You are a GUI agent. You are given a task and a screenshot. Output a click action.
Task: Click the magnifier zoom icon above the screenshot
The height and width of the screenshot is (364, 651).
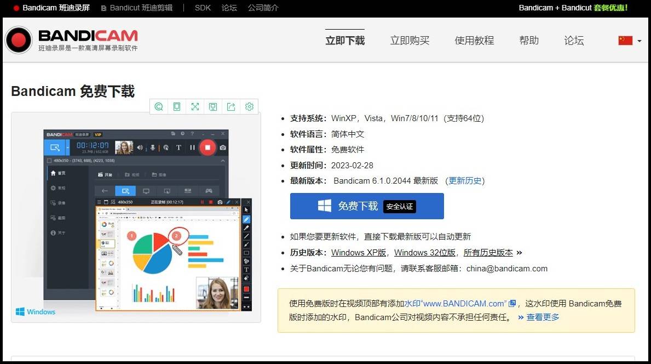[x=158, y=106]
